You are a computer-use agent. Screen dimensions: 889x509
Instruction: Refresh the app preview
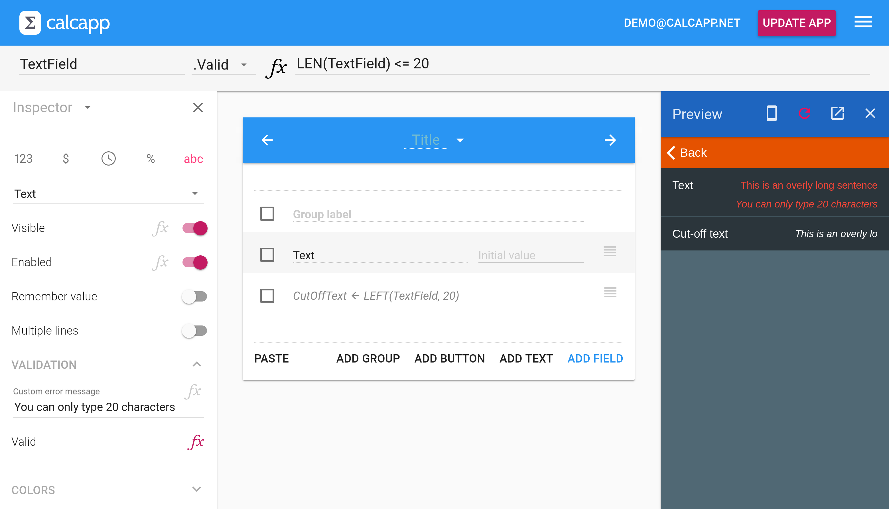pos(805,113)
